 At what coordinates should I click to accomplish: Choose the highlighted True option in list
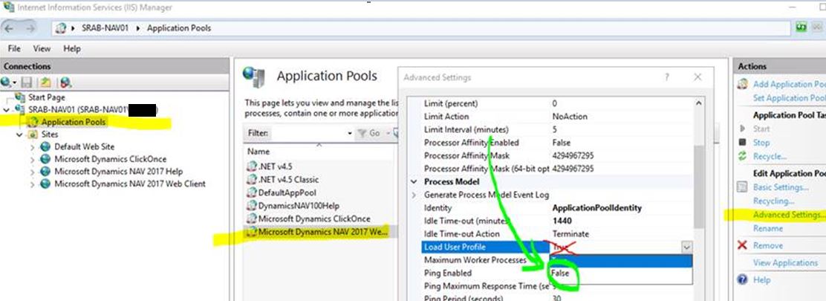tap(620, 260)
